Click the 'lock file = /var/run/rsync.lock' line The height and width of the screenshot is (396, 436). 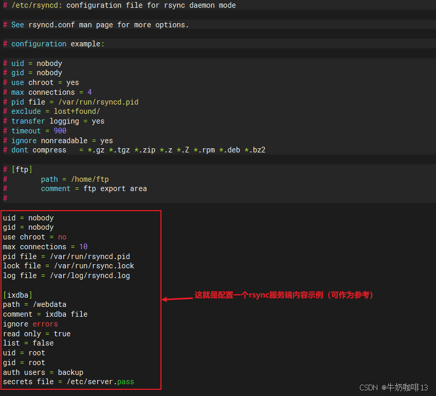point(69,266)
